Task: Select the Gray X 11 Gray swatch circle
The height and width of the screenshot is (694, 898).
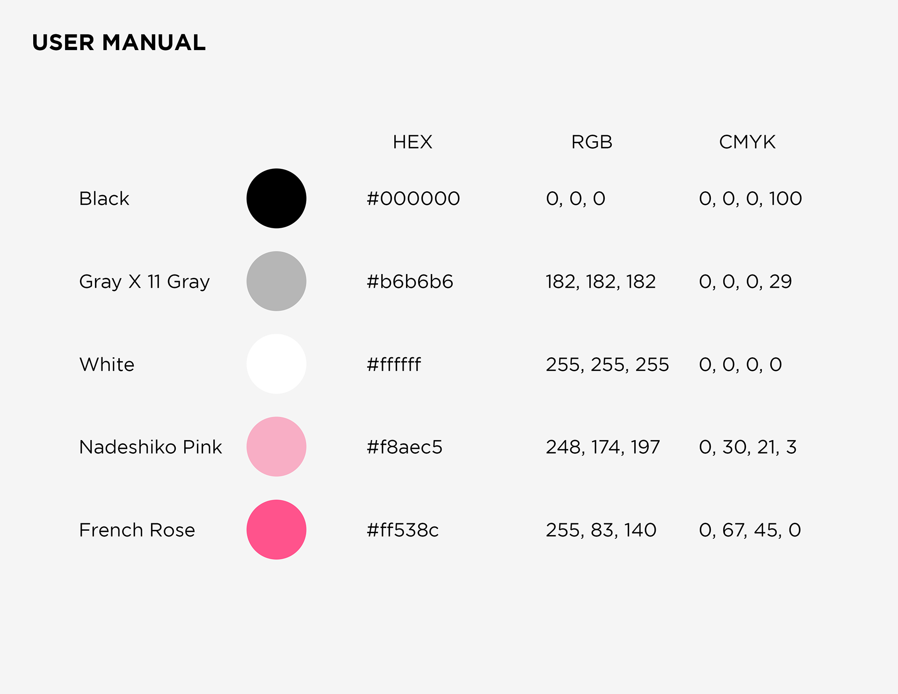Action: pos(276,281)
